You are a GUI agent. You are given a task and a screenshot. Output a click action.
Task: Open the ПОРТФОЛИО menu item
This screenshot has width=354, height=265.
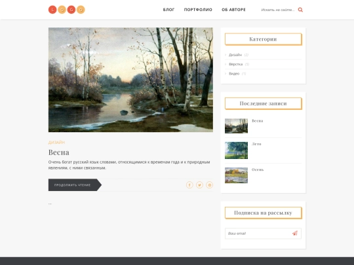198,10
